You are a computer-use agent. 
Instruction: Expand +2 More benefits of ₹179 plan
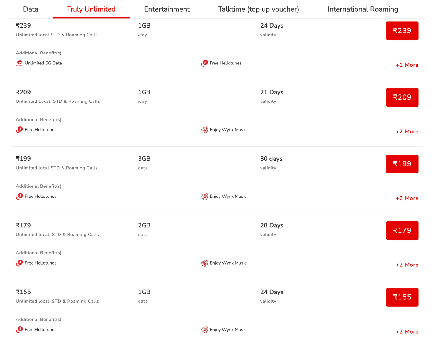tap(407, 265)
